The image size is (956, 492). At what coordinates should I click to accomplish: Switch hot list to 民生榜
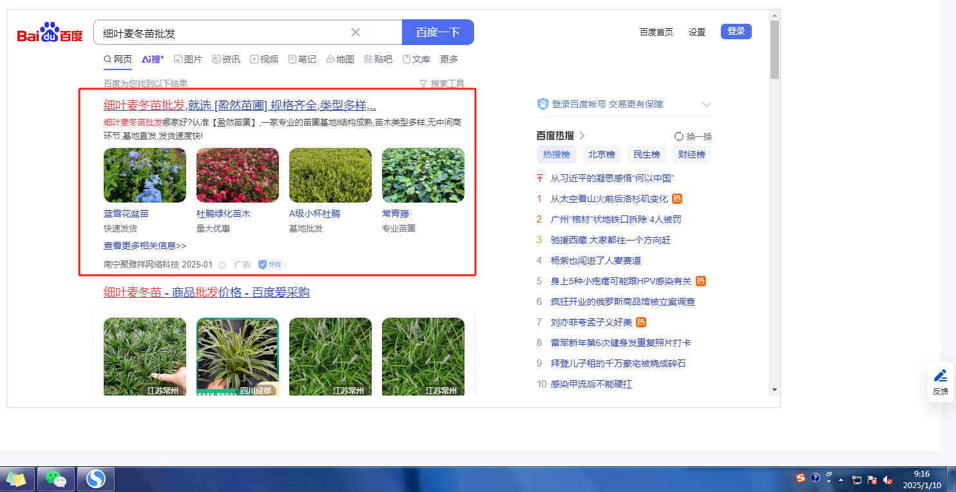[x=646, y=154]
